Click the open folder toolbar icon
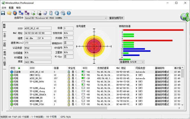 (x=9, y=13)
